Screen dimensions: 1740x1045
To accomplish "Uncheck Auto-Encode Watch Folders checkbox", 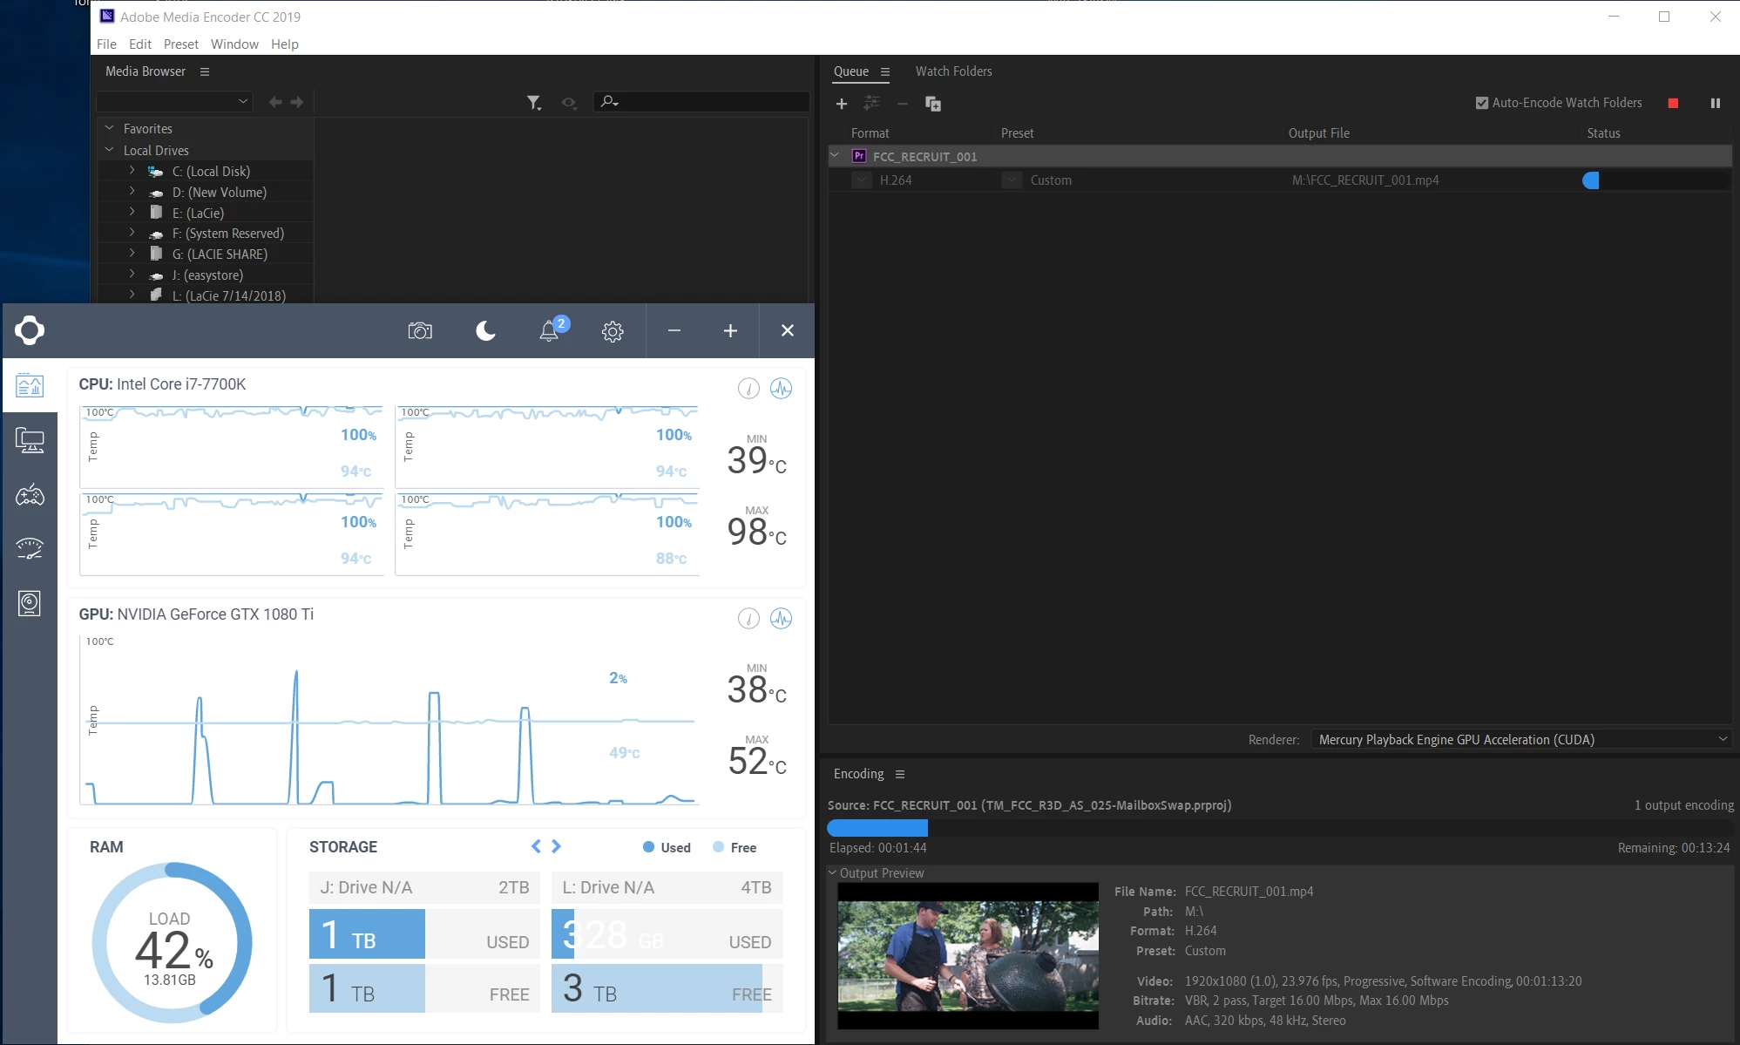I will click(x=1481, y=103).
